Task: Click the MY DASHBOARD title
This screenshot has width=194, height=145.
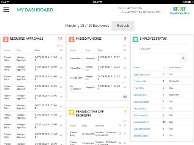Action: pyautogui.click(x=35, y=10)
